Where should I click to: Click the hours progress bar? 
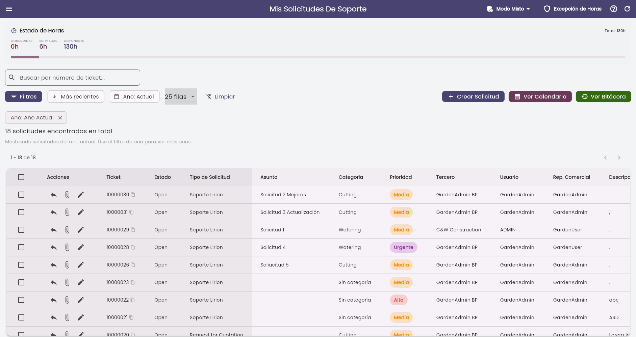[x=318, y=57]
